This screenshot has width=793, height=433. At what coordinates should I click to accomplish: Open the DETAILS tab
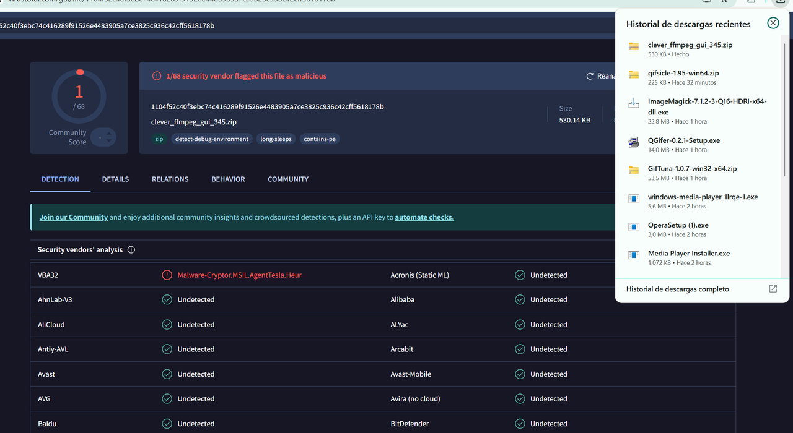point(115,179)
